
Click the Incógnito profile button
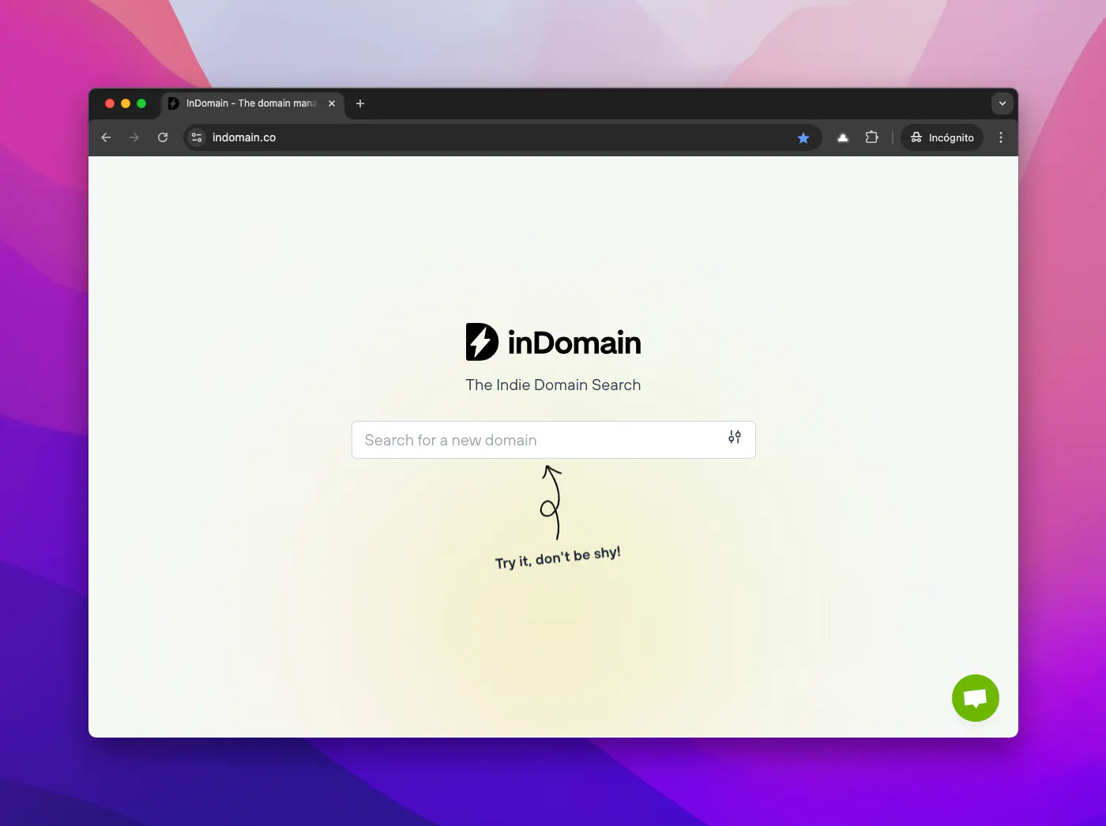[x=942, y=137]
